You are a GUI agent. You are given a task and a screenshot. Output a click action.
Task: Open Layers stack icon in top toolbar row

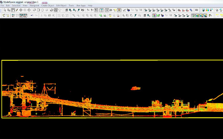click(x=67, y=10)
